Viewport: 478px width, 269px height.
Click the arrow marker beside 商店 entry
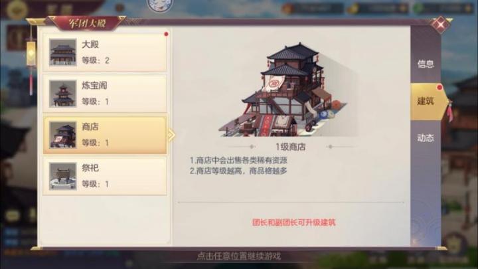coord(171,135)
